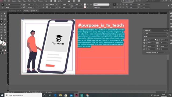The image size is (172, 97).
Task: Open the font family dropdown in control bar
Action: pyautogui.click(x=21, y=5)
